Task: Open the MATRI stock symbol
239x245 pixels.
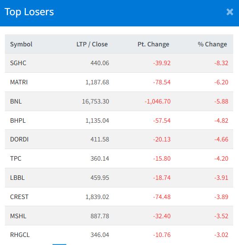Action: [x=19, y=82]
